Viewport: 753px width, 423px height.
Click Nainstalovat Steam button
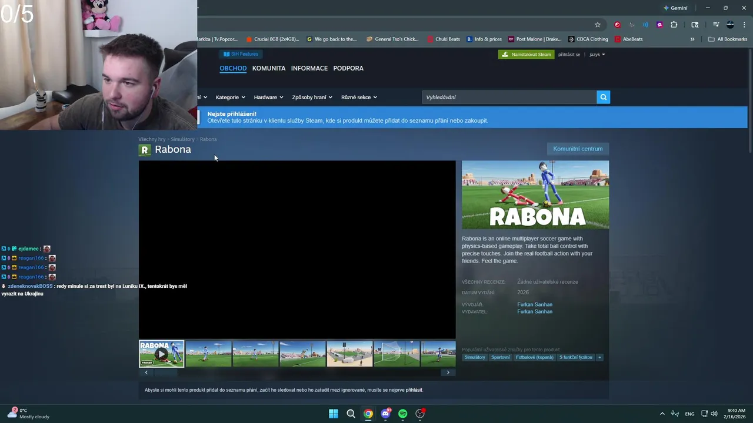[x=527, y=55]
